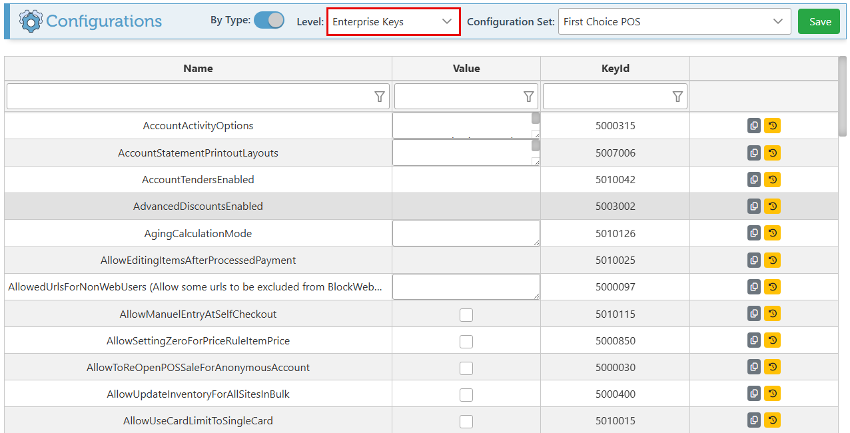Check the AllowManuelEntryAtSelfCheckout checkbox
The height and width of the screenshot is (433, 850).
pos(466,314)
